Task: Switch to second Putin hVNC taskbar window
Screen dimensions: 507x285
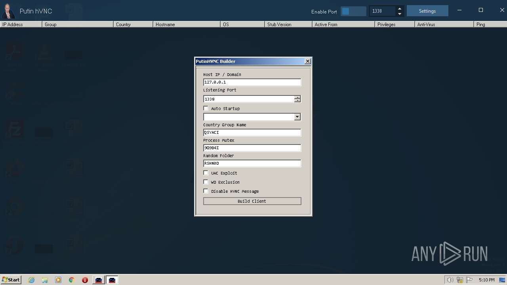Action: tap(112, 280)
